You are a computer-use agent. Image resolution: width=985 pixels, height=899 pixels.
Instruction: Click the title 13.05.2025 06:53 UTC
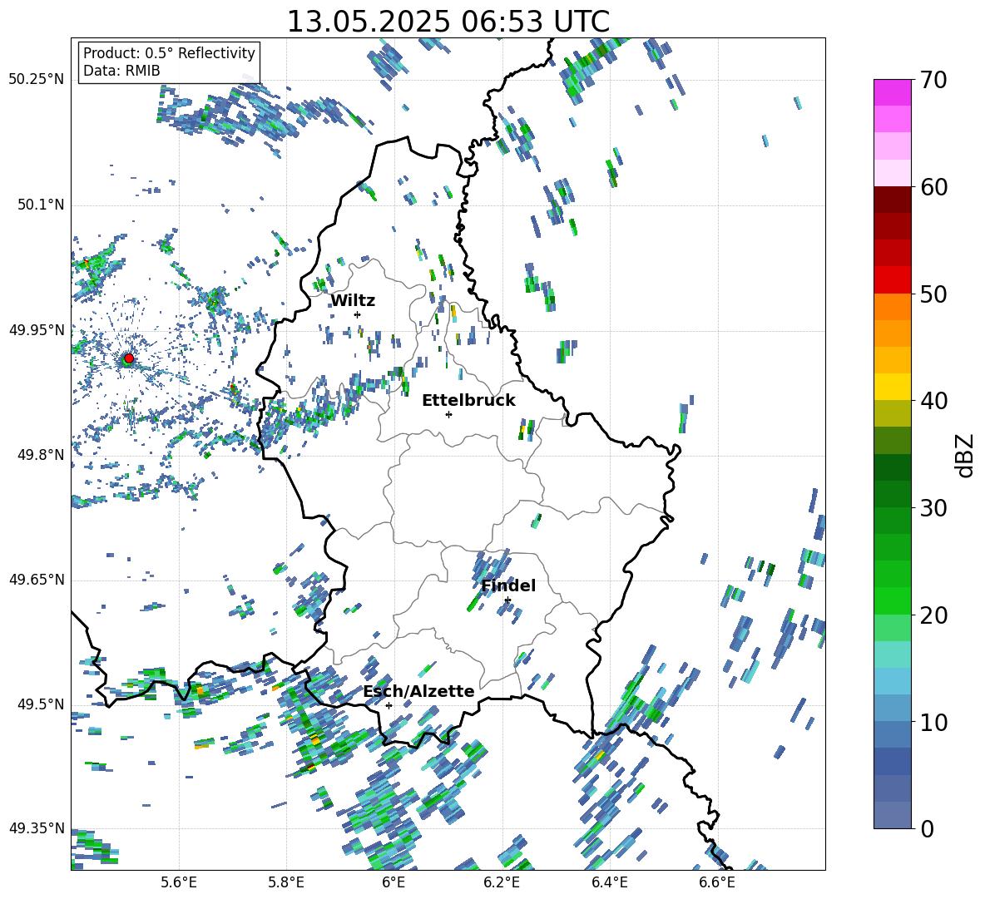coord(448,22)
